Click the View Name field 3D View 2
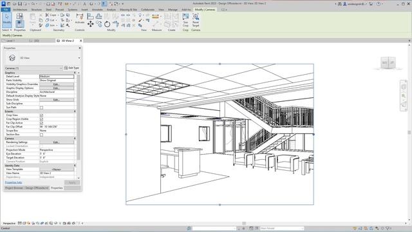The image size is (412, 232). (x=57, y=173)
